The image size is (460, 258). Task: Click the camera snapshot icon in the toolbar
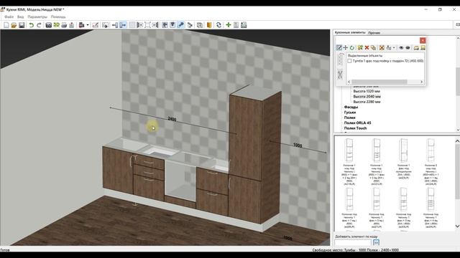(x=48, y=25)
